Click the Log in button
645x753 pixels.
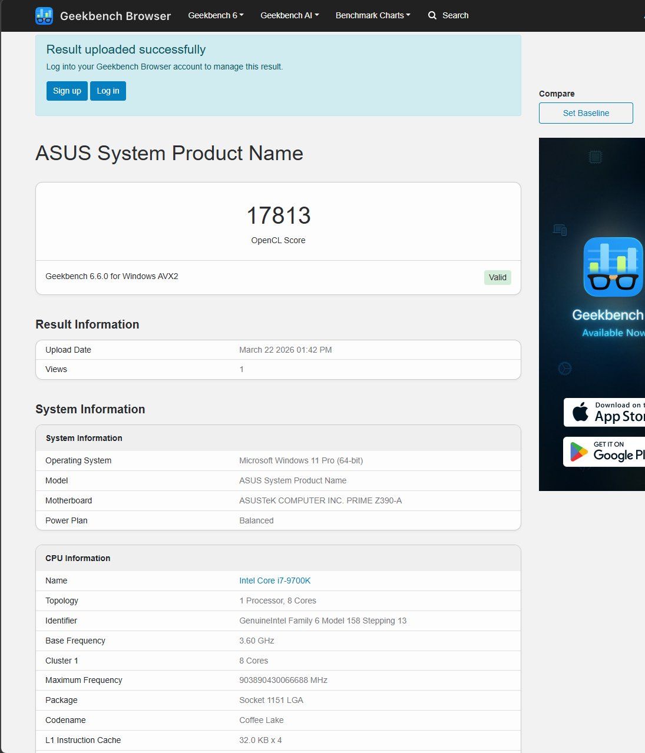[x=108, y=91]
